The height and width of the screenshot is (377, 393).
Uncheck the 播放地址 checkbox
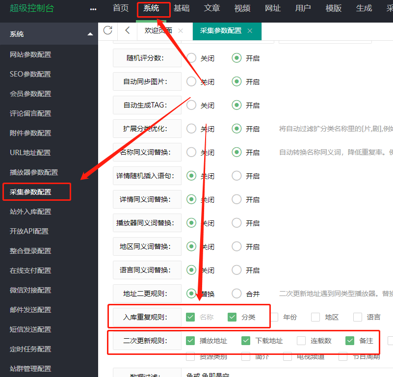tap(191, 341)
